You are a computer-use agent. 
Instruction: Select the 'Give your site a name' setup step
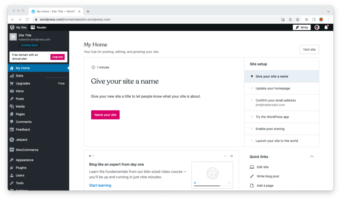click(282, 76)
